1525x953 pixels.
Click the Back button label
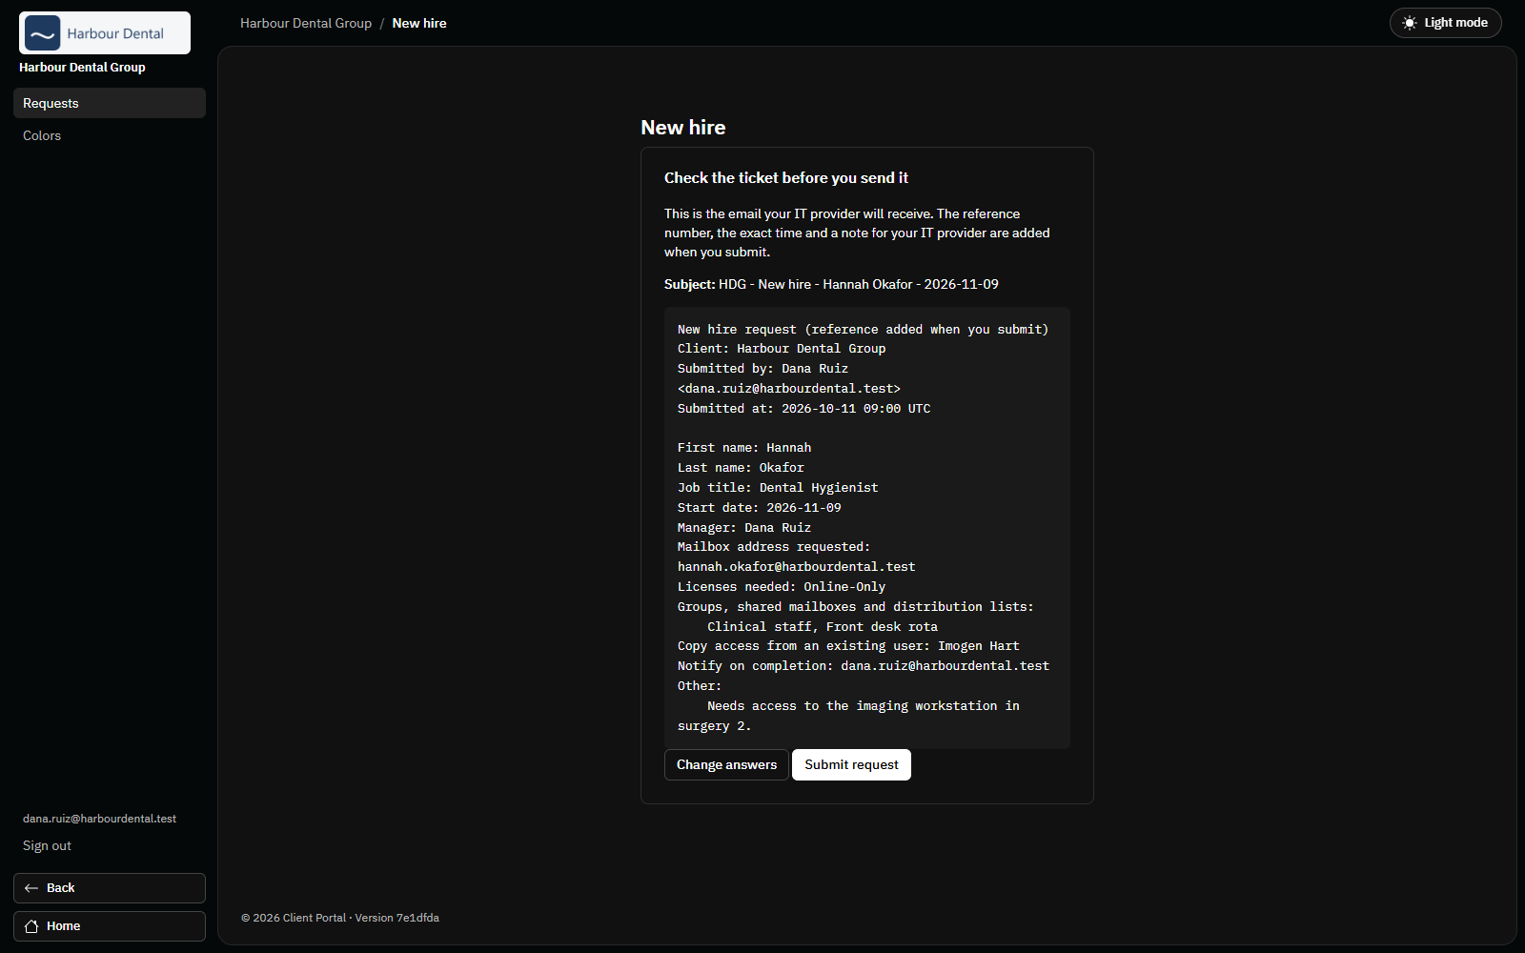coord(61,888)
